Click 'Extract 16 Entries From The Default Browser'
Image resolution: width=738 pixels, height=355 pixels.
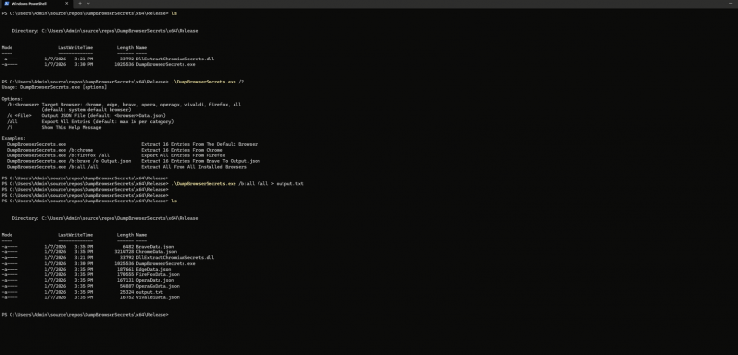(200, 144)
